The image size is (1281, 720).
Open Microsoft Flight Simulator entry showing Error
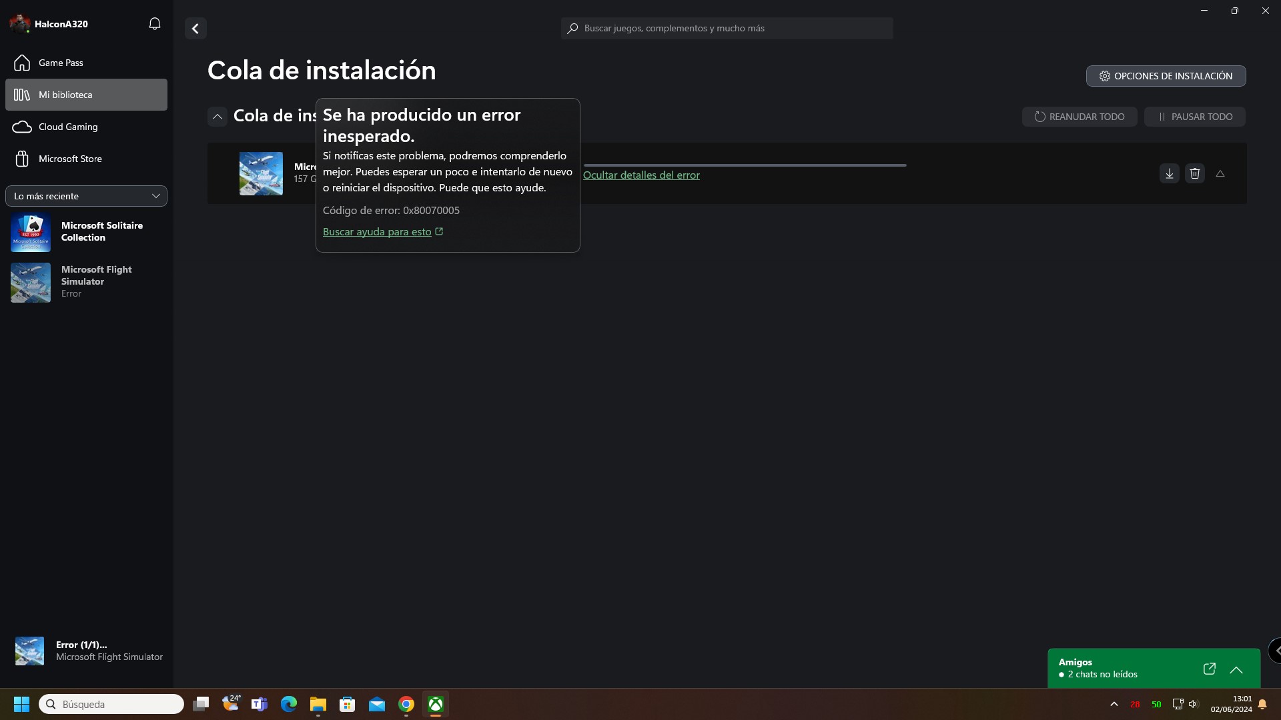pyautogui.click(x=86, y=282)
